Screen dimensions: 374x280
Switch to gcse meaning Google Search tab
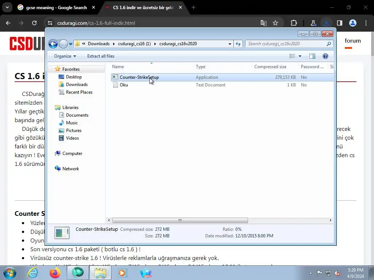56,8
